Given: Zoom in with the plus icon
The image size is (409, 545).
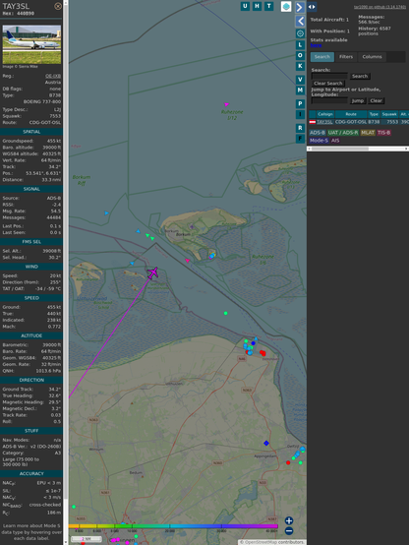Looking at the screenshot, I should 289,520.
